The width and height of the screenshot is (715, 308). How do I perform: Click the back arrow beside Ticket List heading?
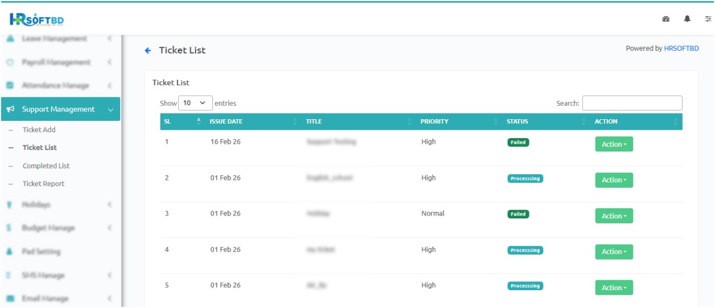148,51
